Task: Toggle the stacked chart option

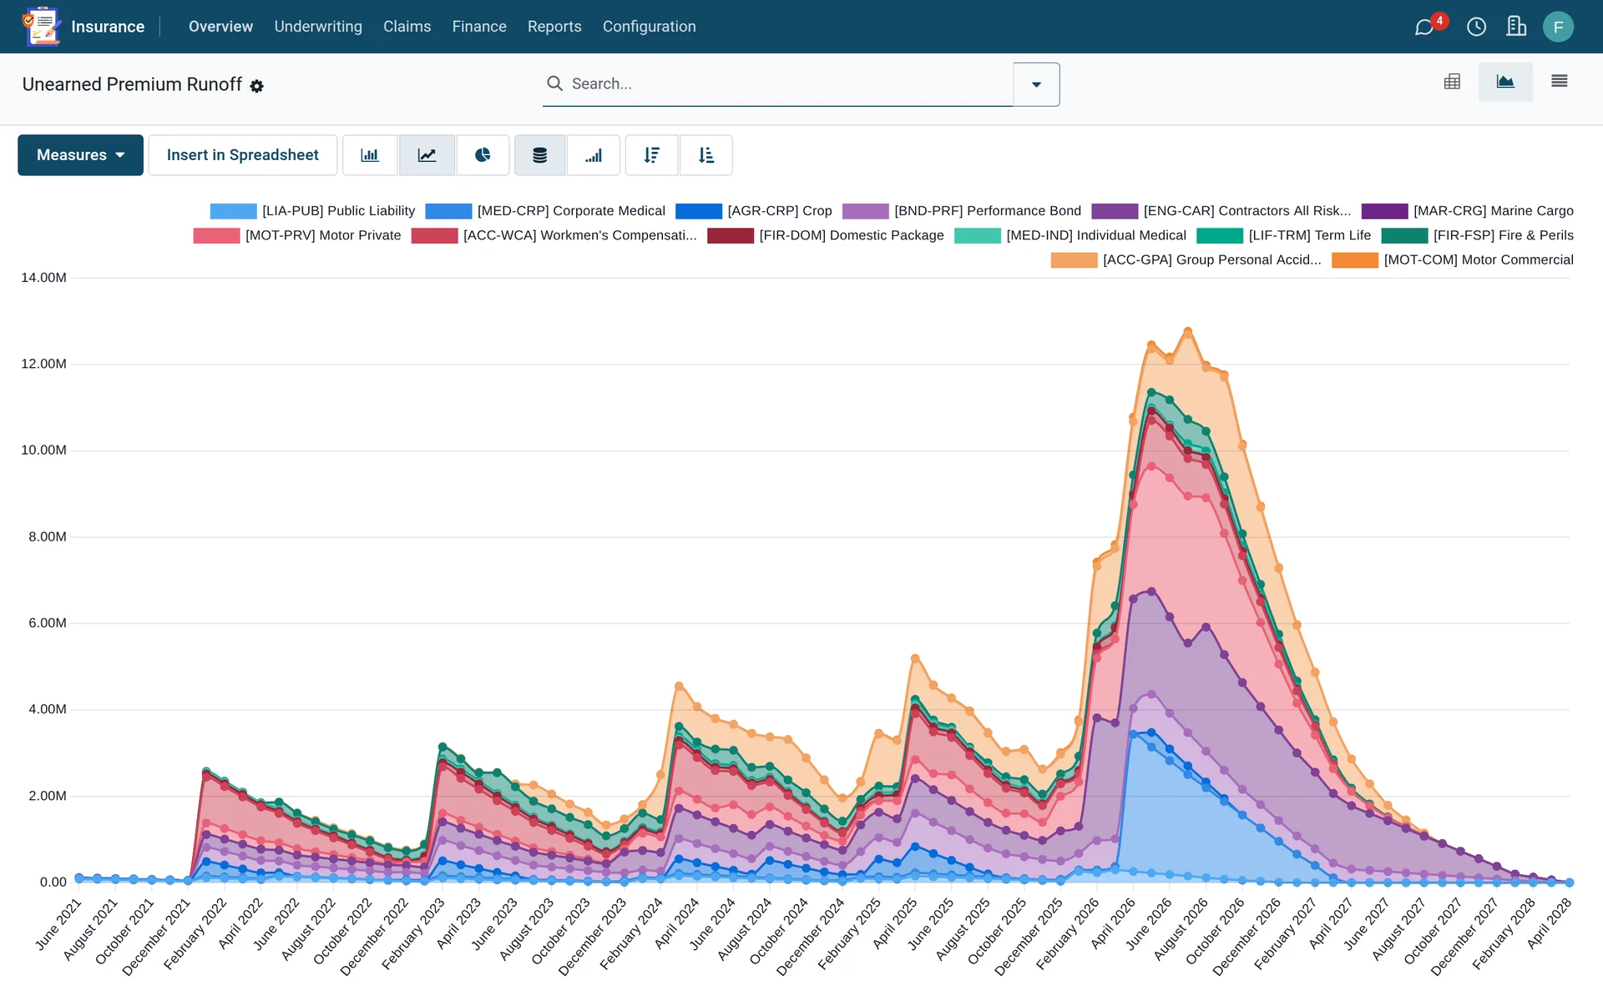Action: click(539, 155)
